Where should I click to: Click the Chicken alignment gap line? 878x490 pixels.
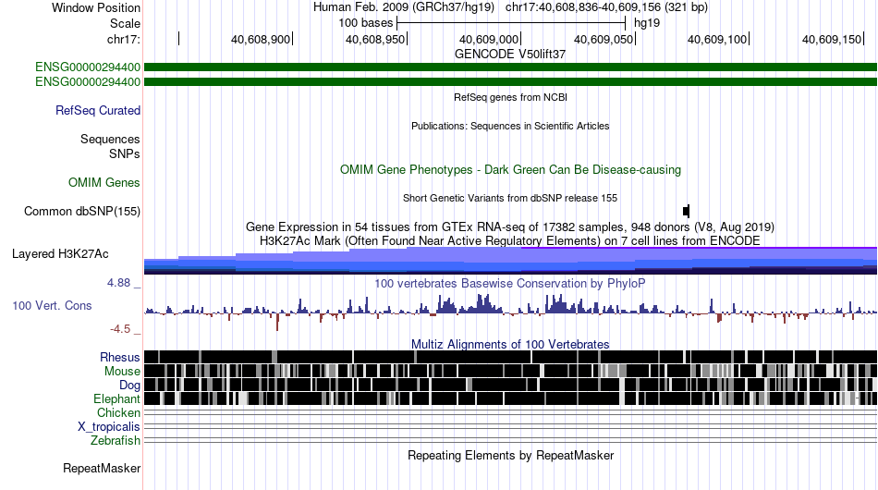point(511,412)
